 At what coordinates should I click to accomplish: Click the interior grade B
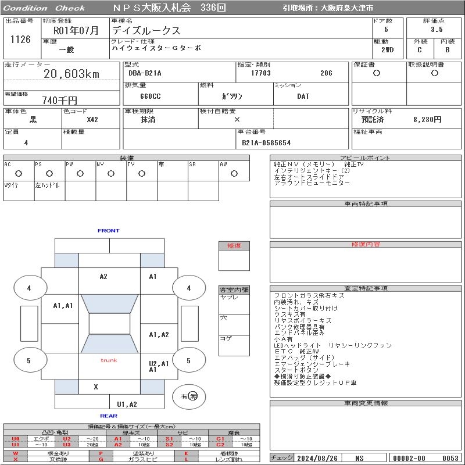click(448, 50)
